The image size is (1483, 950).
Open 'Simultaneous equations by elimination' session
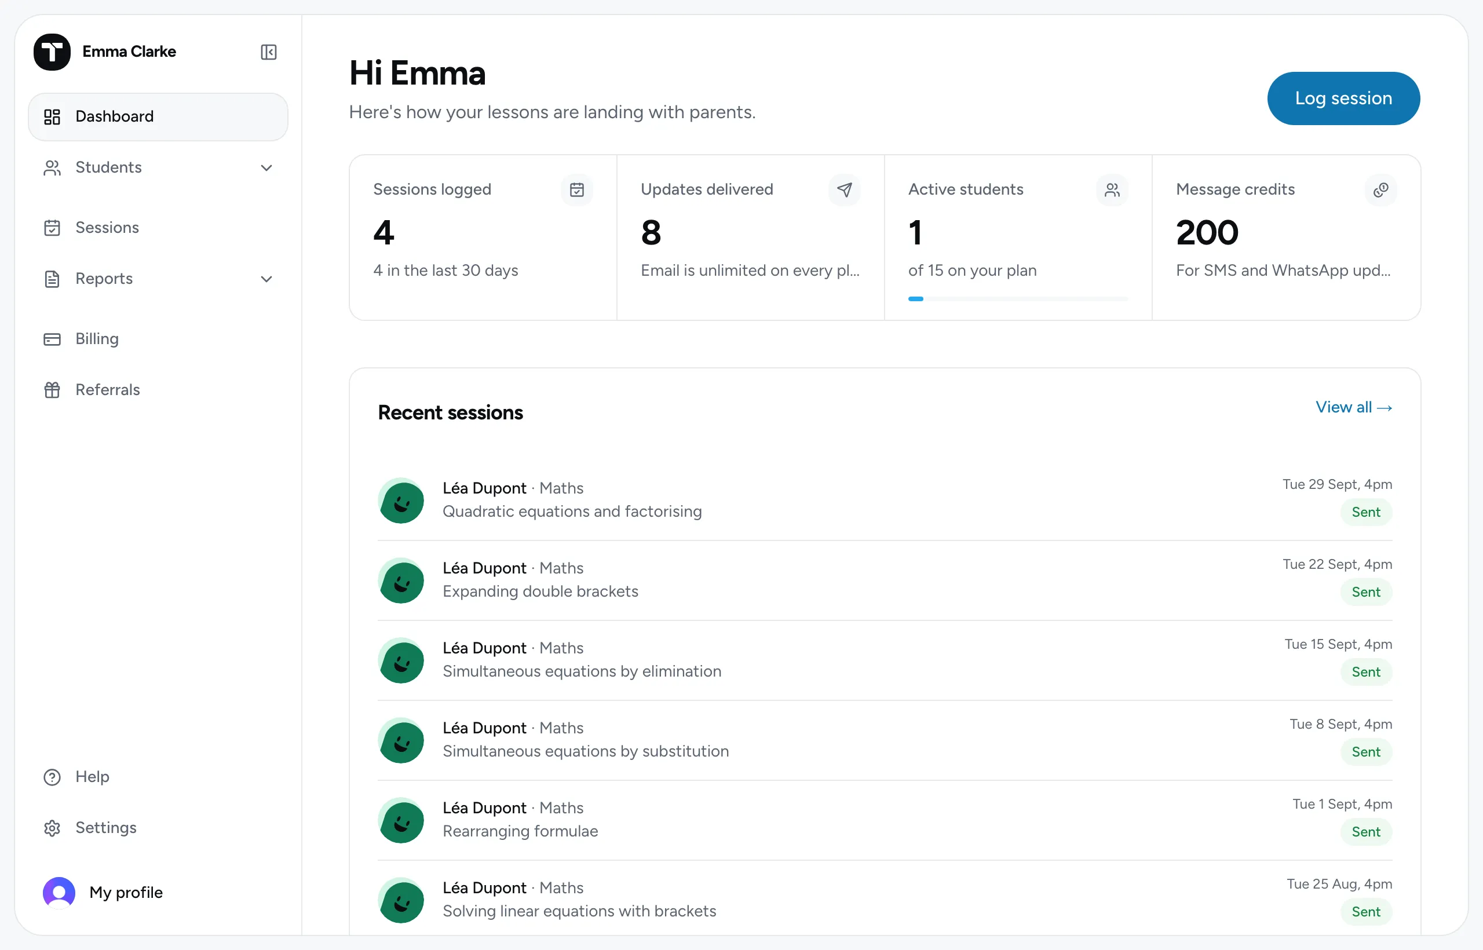coord(885,661)
